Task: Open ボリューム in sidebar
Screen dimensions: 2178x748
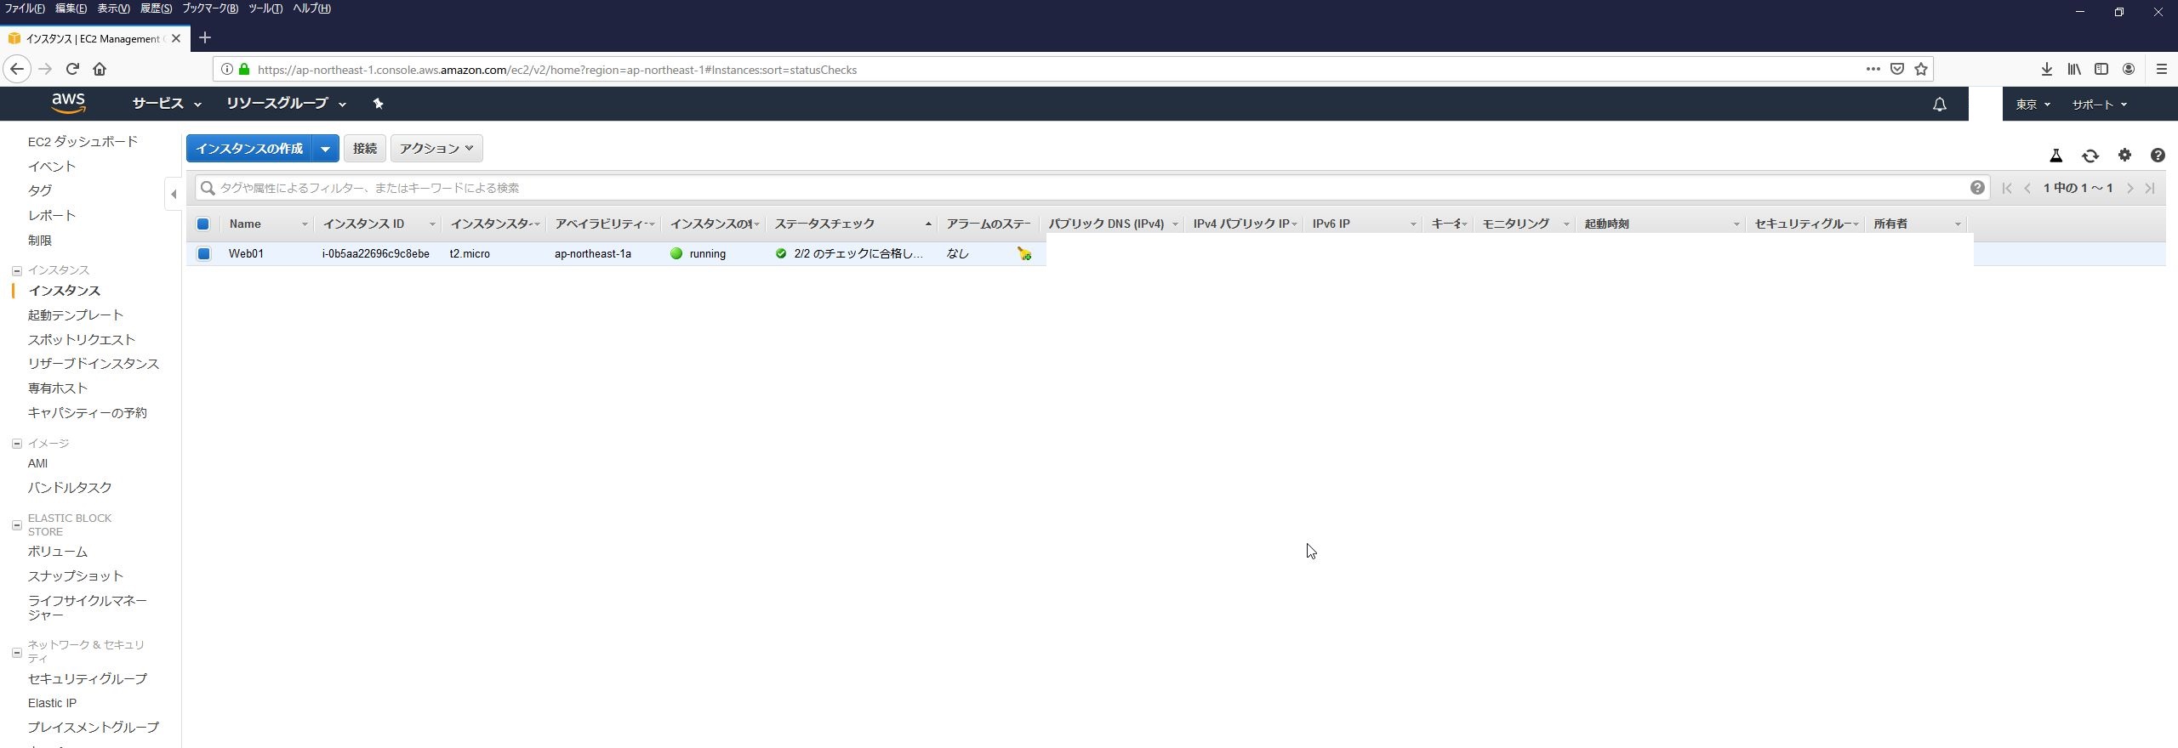Action: 57,552
